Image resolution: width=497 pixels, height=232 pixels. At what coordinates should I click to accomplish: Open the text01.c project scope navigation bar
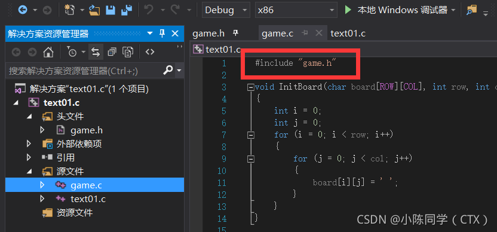click(x=343, y=49)
